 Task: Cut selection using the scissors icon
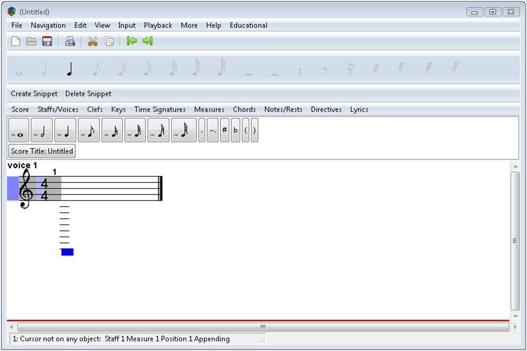[92, 41]
